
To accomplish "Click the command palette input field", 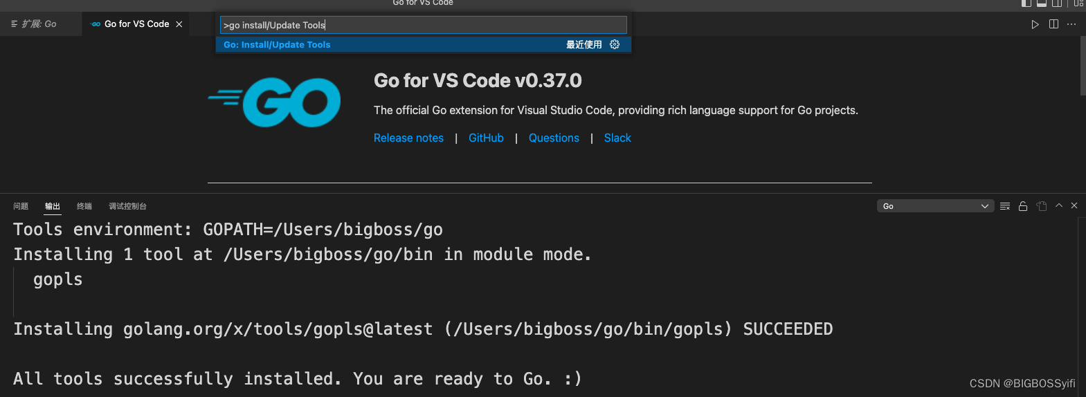I will (423, 25).
